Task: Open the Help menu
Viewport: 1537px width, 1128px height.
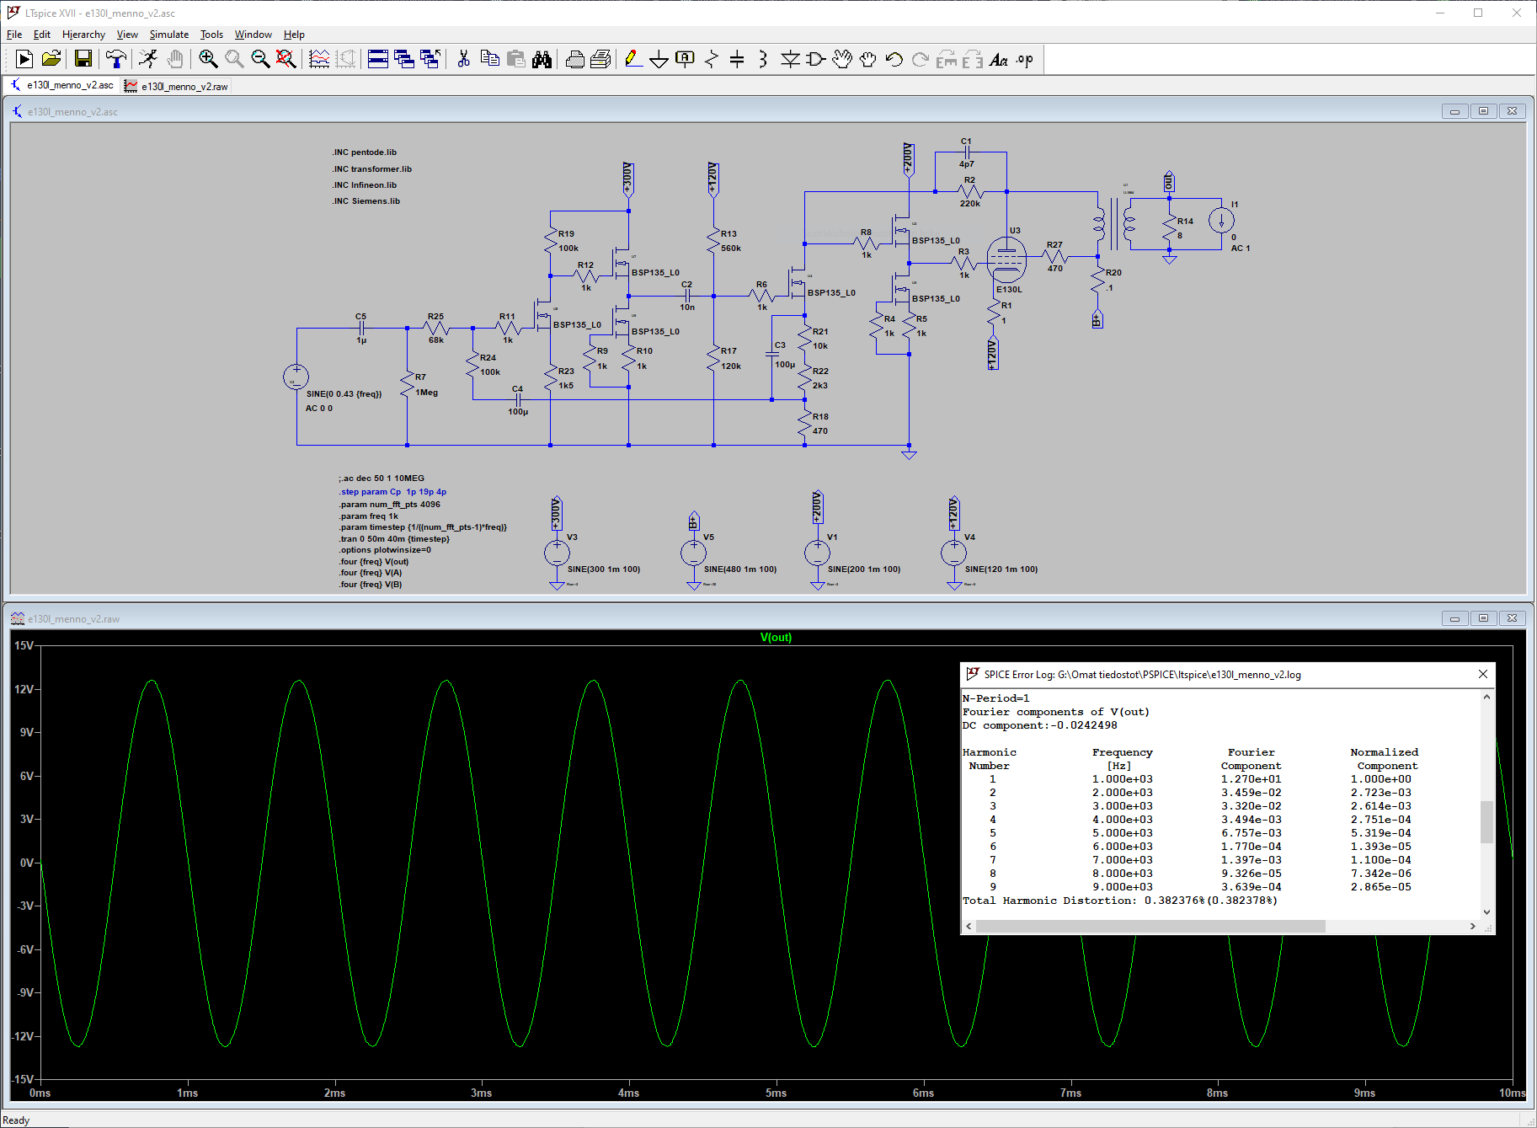Action: click(x=294, y=35)
